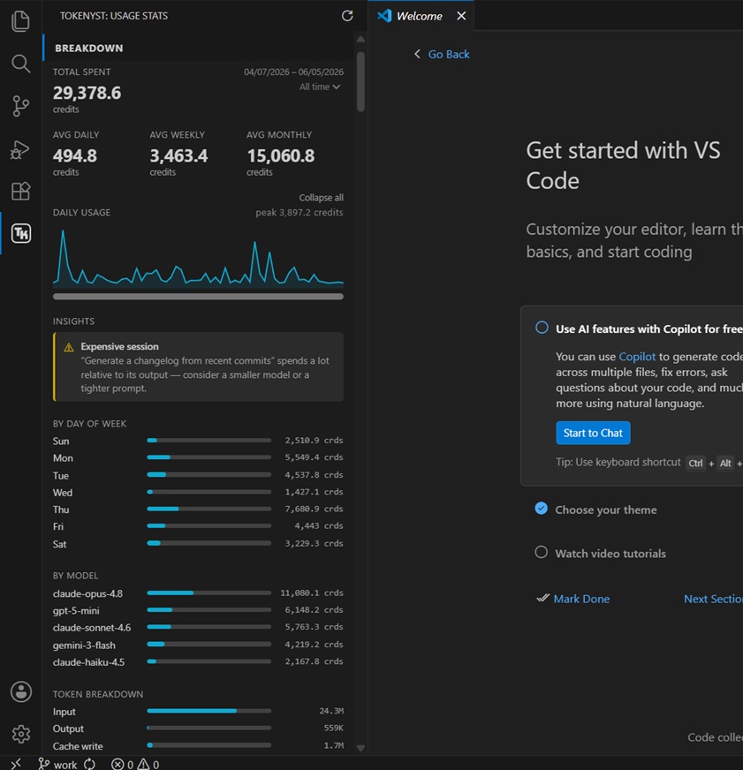Click the peak 3,897.2 credits label
This screenshot has width=743, height=770.
click(x=299, y=212)
